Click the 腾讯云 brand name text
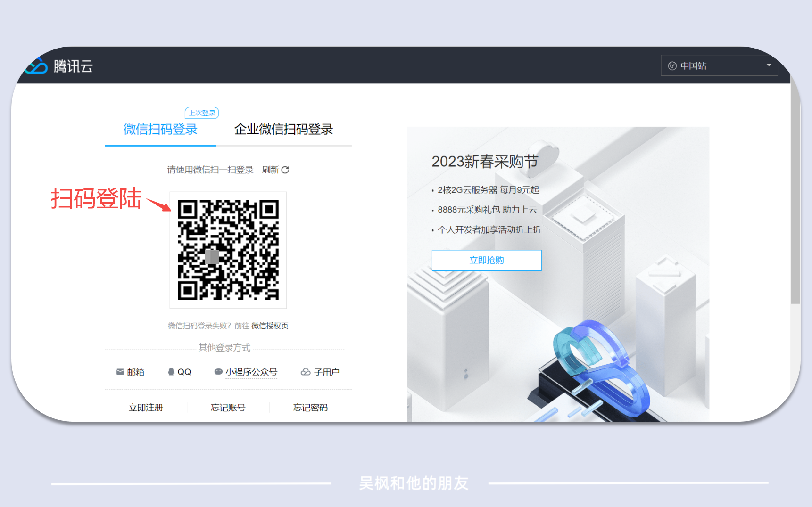 (x=73, y=66)
